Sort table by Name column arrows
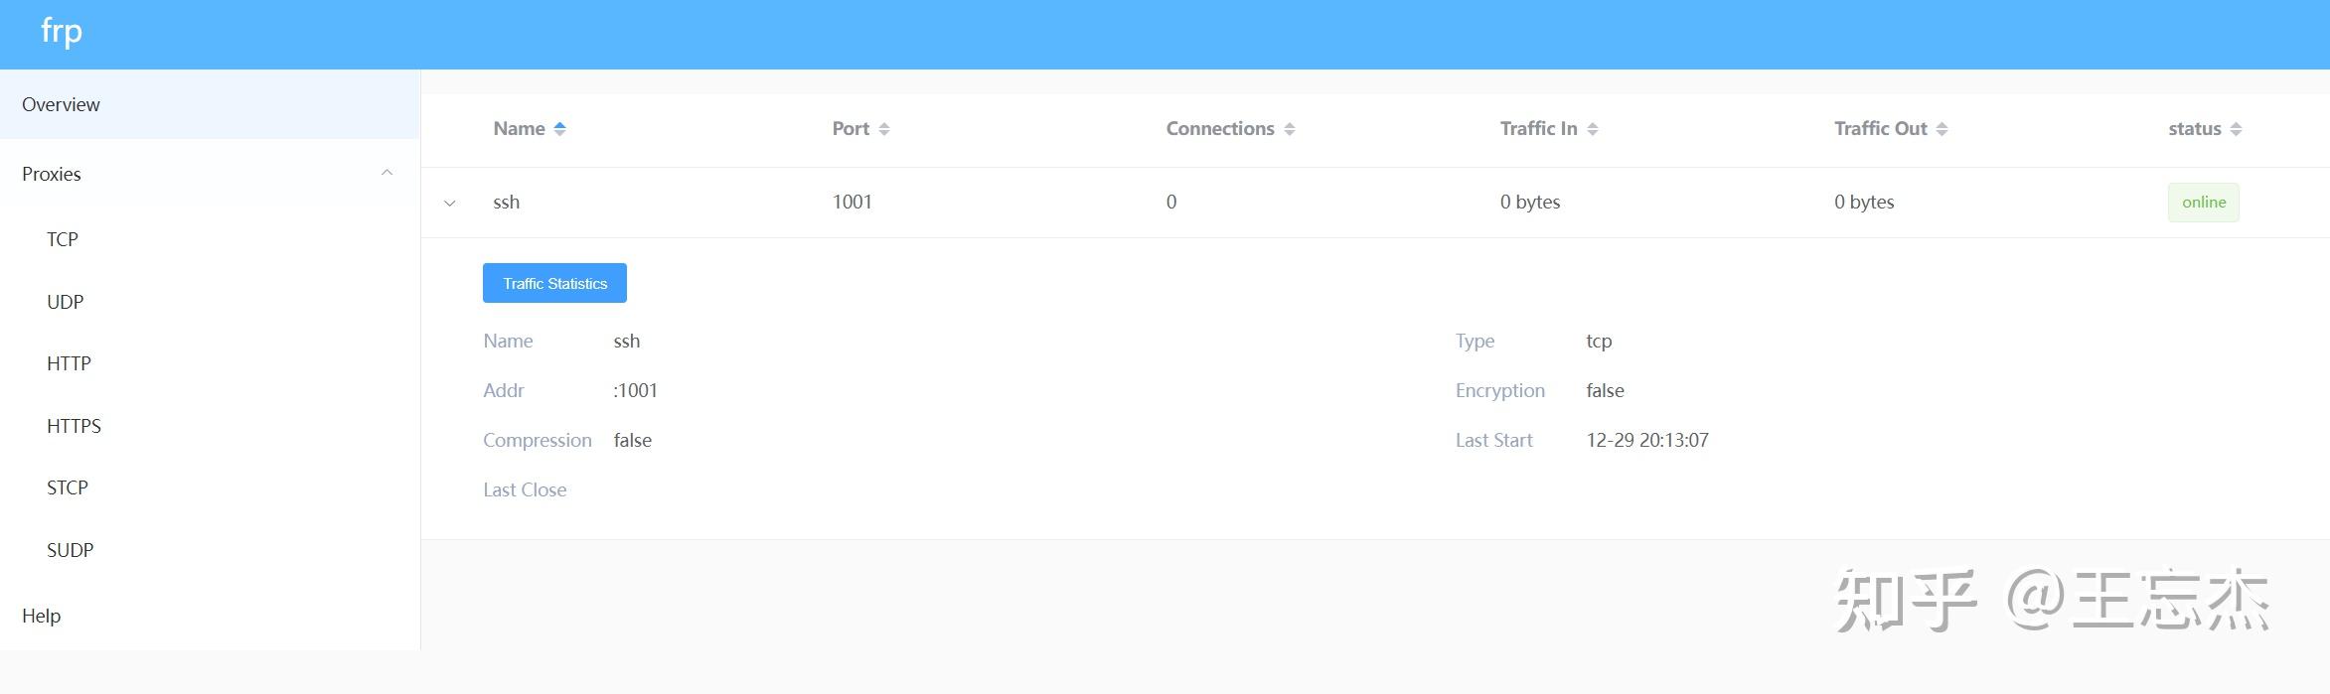The height and width of the screenshot is (694, 2330). [559, 129]
